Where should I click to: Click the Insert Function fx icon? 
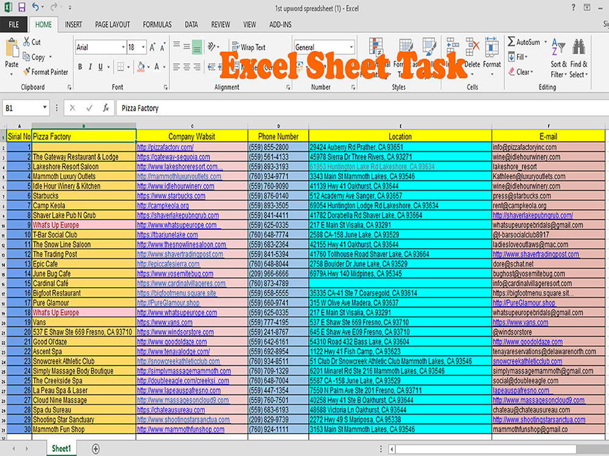(105, 108)
